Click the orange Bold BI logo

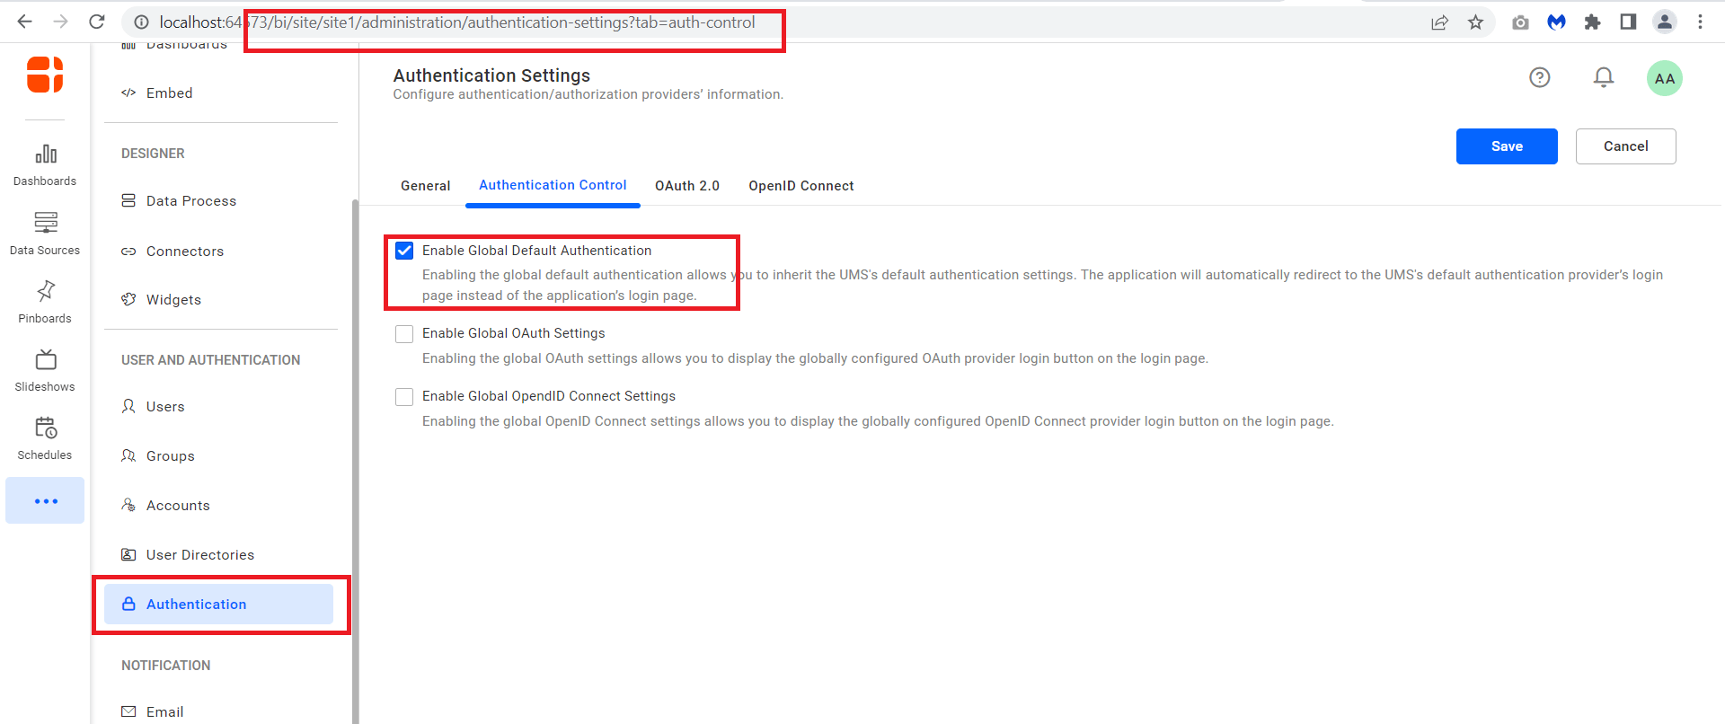pos(45,75)
